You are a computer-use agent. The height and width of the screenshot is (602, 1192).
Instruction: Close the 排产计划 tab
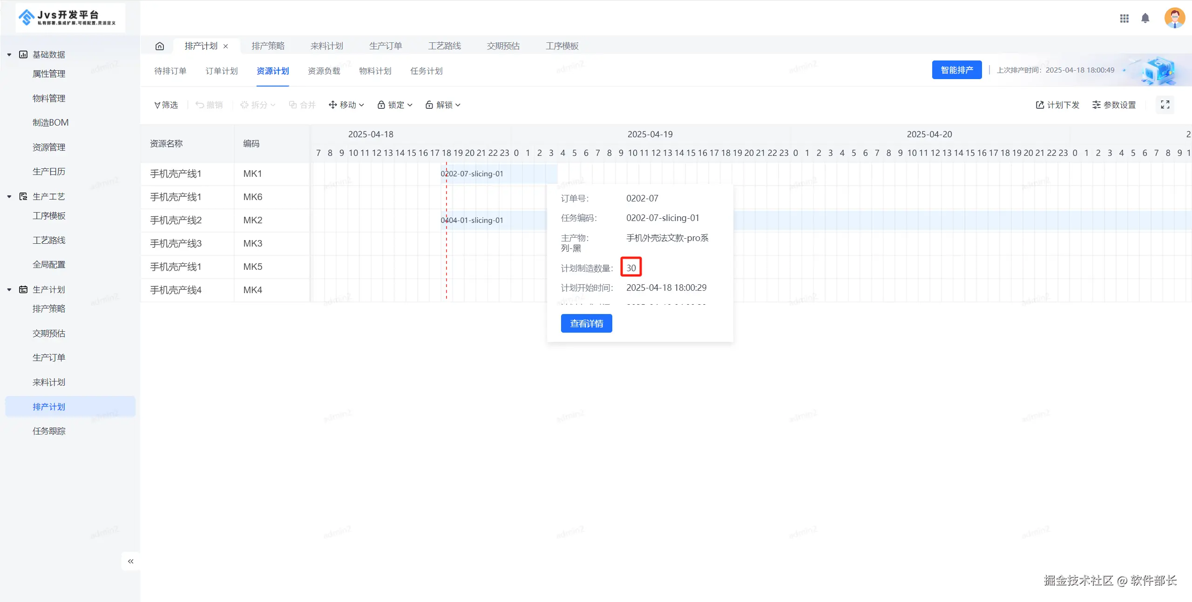(x=226, y=46)
